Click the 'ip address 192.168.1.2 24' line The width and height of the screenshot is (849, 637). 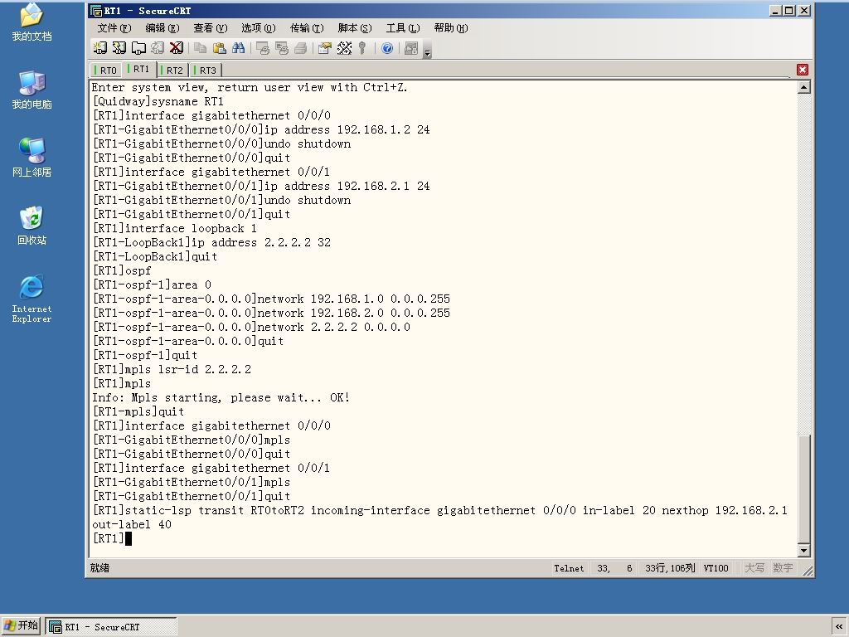pos(261,130)
